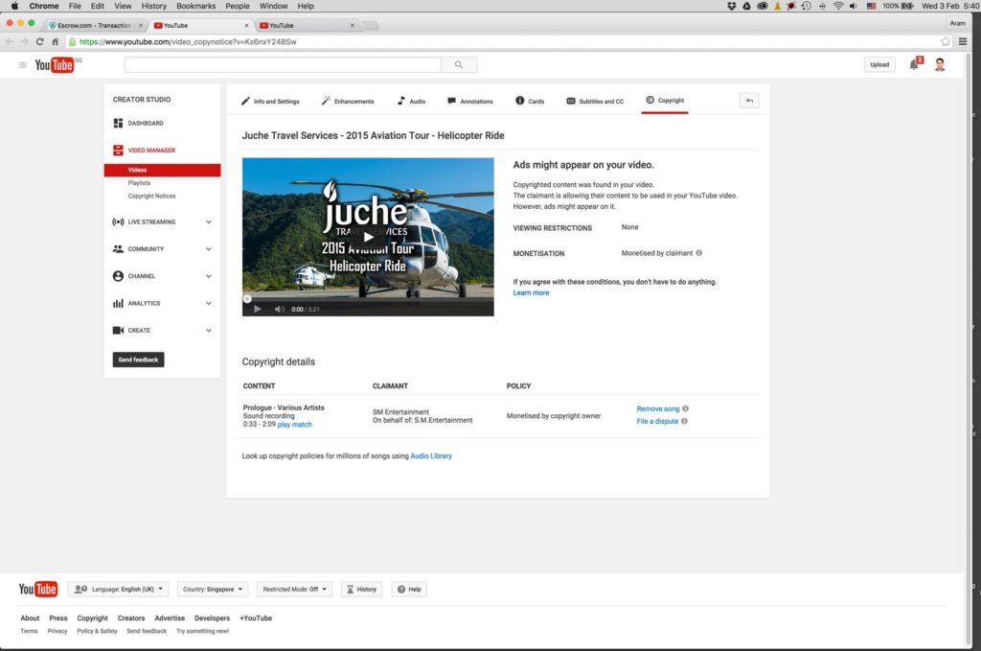This screenshot has height=651, width=981.
Task: Open the notifications bell
Action: coord(914,64)
